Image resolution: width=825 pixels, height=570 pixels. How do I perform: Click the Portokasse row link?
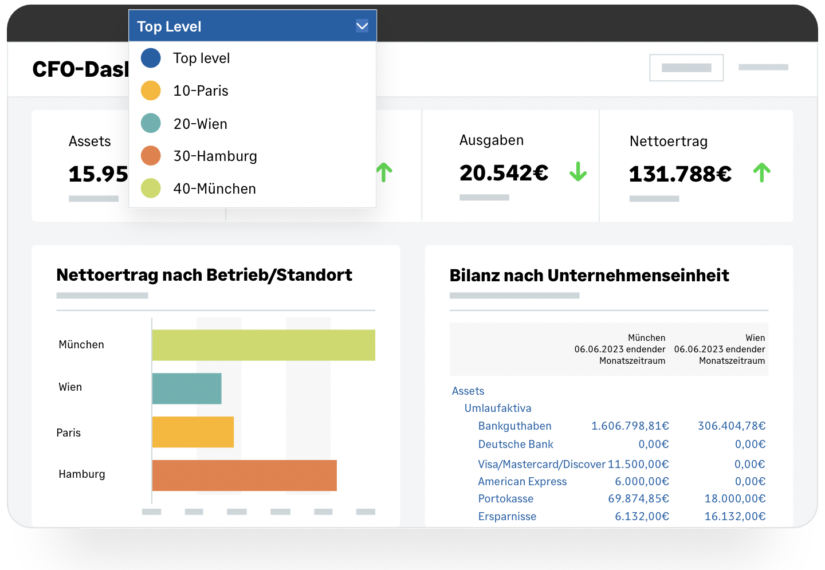505,499
